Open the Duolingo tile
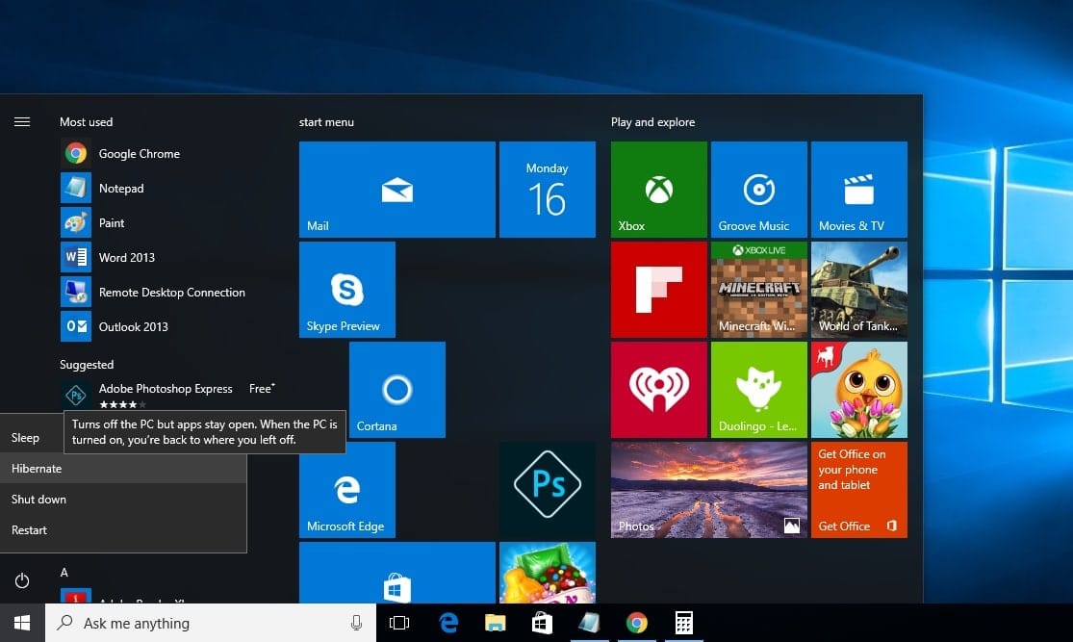Screen dimensions: 1073x642 tap(759, 390)
